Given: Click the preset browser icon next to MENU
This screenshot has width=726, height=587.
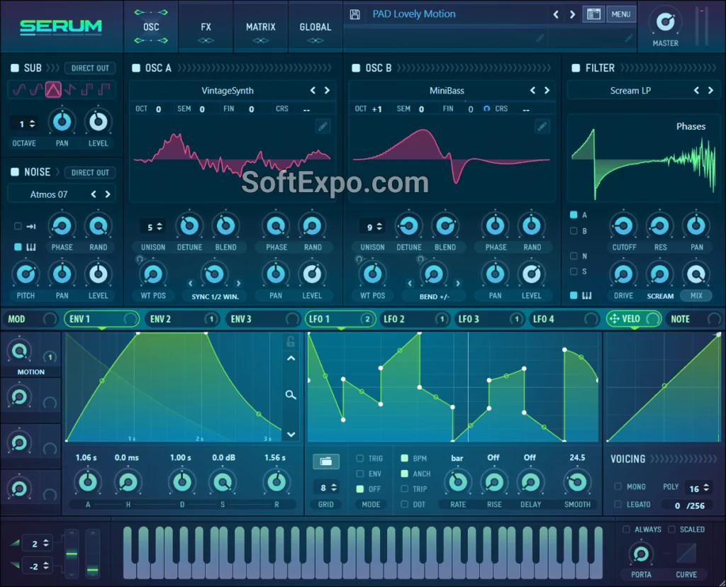Looking at the screenshot, I should pos(593,13).
